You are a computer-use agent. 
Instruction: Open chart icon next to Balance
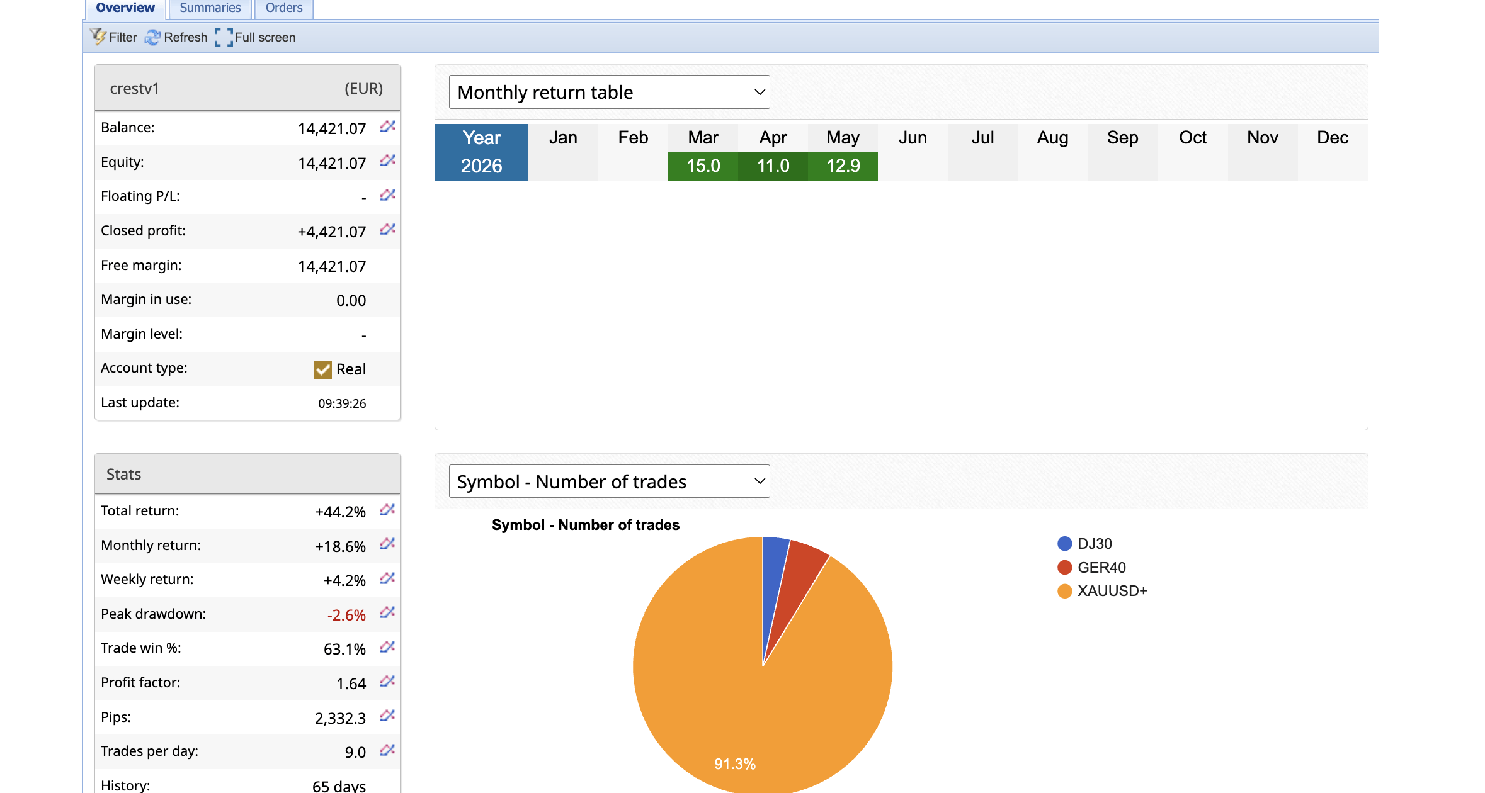tap(387, 127)
